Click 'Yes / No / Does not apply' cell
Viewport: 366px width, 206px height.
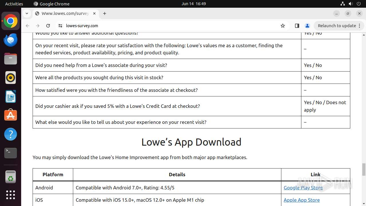click(325, 106)
